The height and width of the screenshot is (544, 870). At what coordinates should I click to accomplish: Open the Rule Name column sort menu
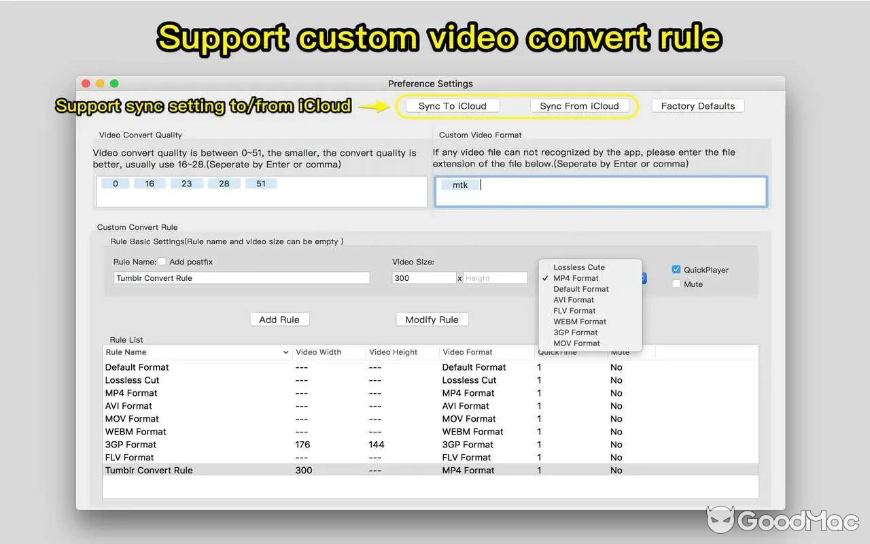point(287,352)
